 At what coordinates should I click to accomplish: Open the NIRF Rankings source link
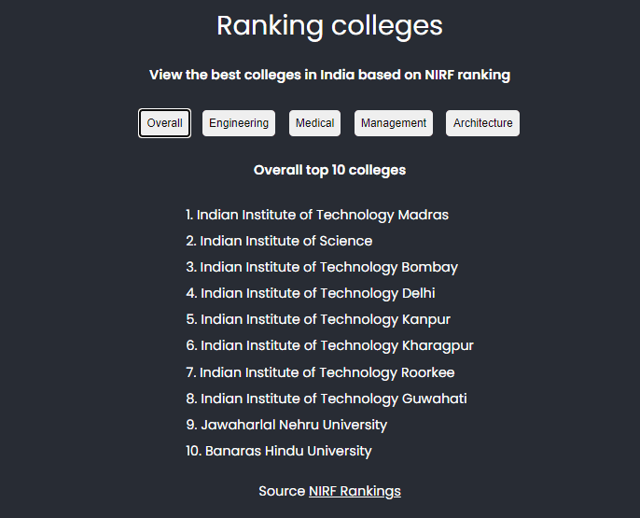click(355, 491)
